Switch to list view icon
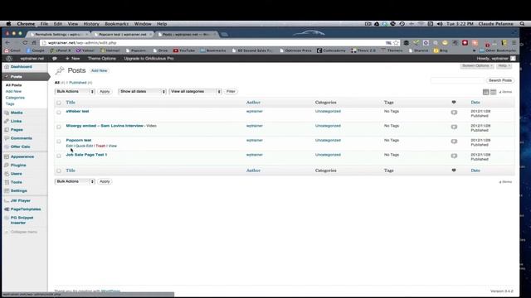The width and height of the screenshot is (531, 298). tap(485, 92)
